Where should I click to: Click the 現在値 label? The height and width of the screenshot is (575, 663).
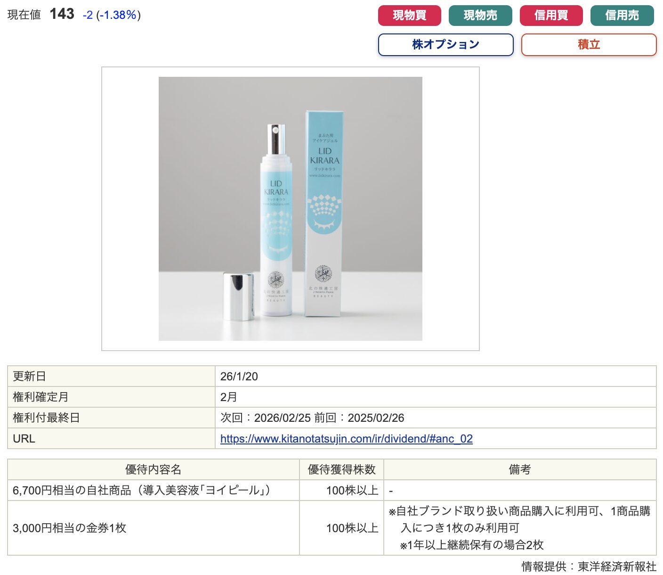24,15
